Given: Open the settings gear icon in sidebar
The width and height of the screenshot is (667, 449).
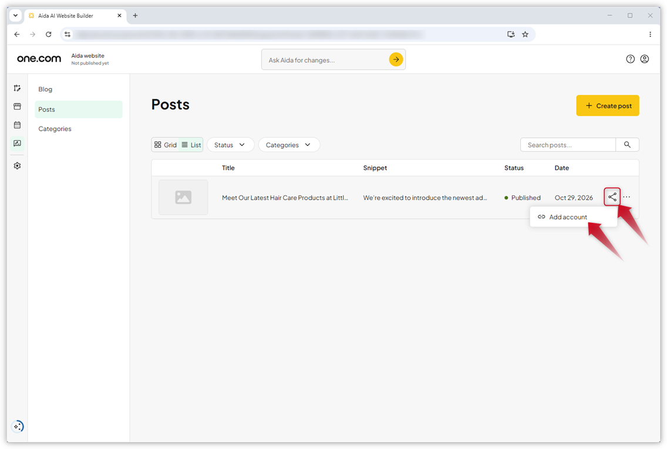Looking at the screenshot, I should pos(17,166).
